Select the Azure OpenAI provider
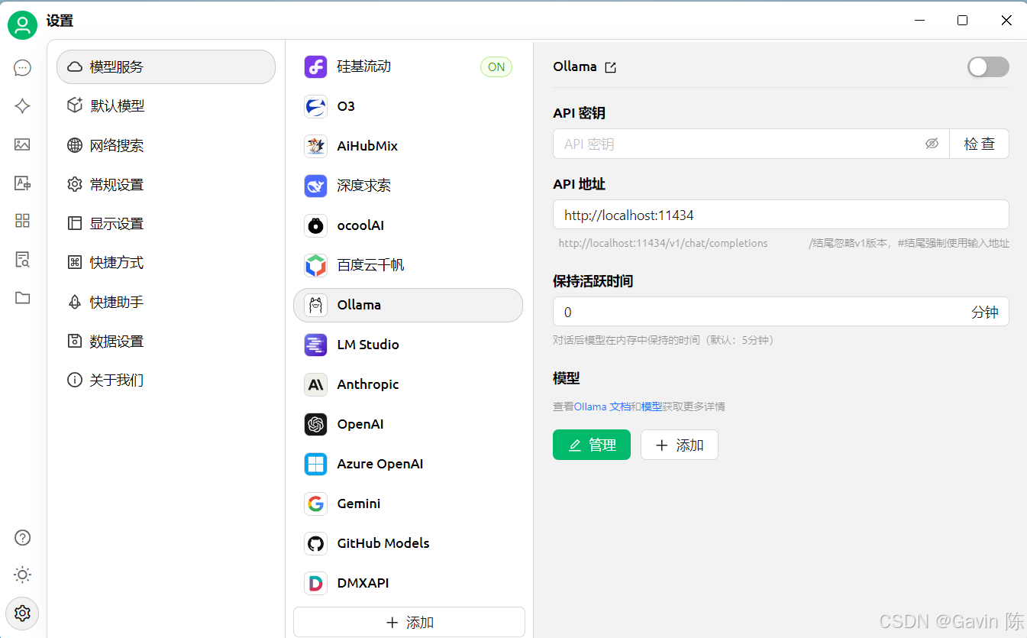The image size is (1027, 638). [x=409, y=464]
